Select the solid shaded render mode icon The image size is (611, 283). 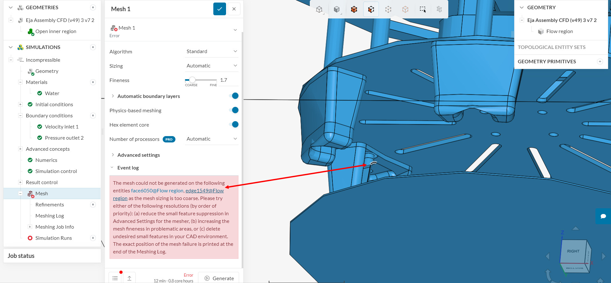[337, 9]
